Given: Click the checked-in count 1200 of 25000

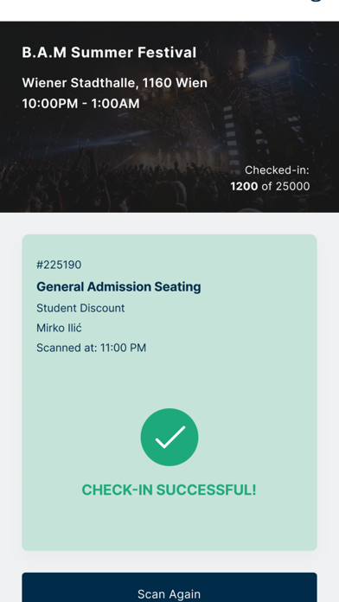Looking at the screenshot, I should [270, 186].
